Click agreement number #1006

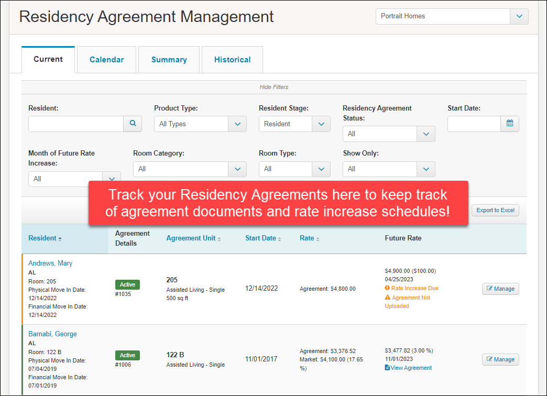point(123,365)
